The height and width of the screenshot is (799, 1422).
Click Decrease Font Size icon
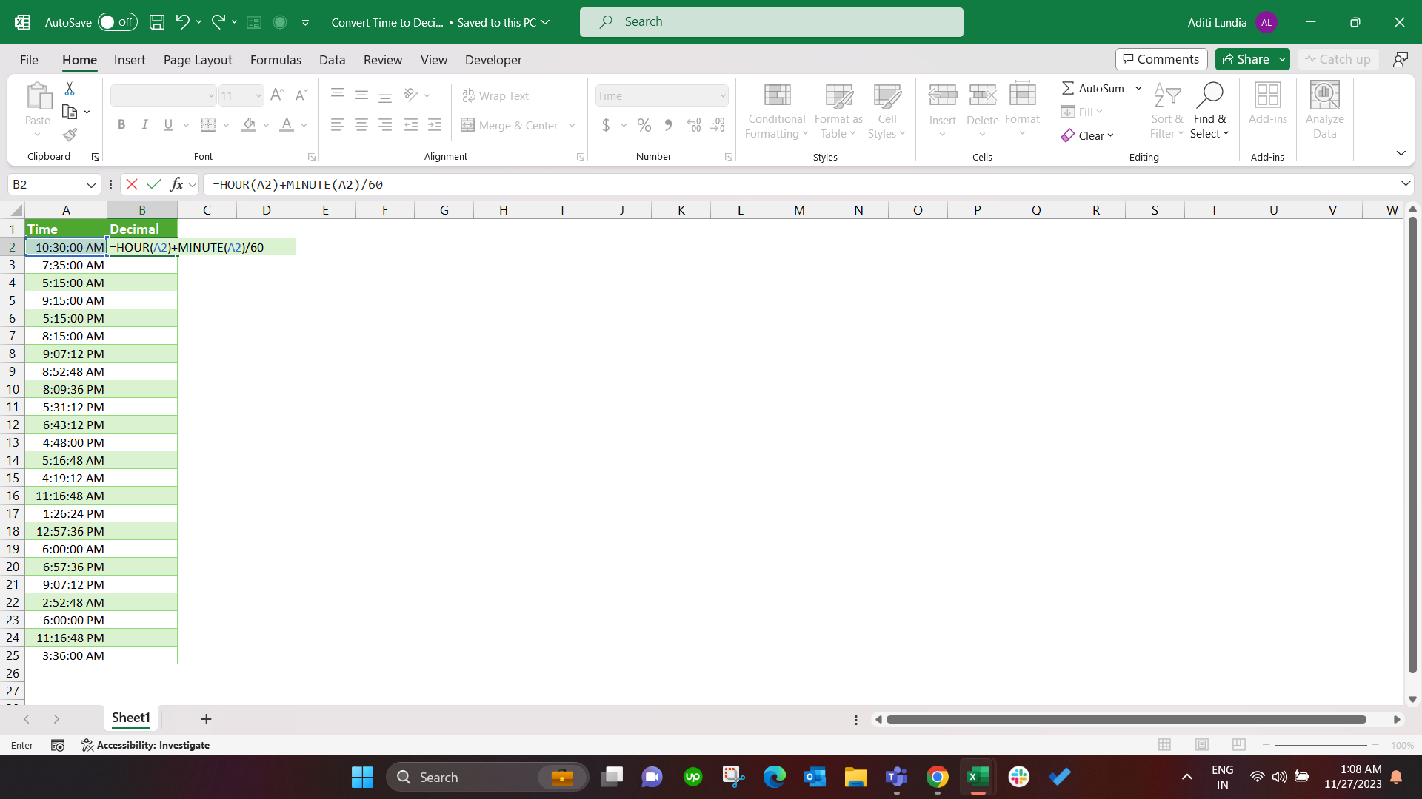[301, 95]
